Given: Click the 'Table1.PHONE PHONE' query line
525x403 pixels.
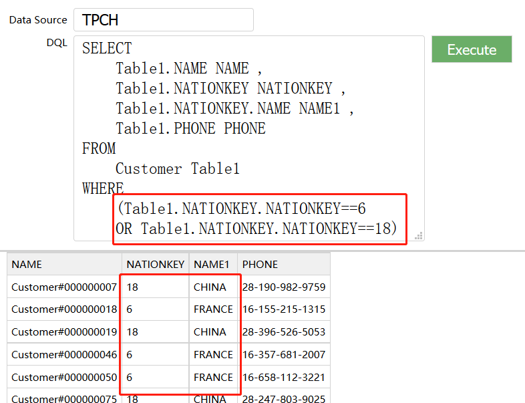Looking at the screenshot, I should tap(190, 128).
